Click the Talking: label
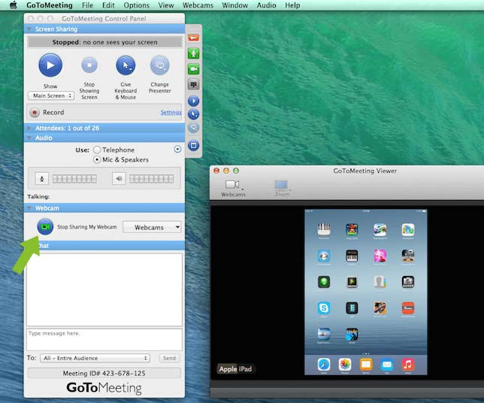The image size is (484, 403). [x=38, y=196]
